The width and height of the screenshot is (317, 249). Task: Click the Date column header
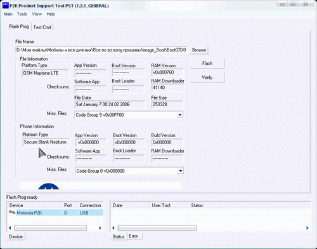click(130, 205)
